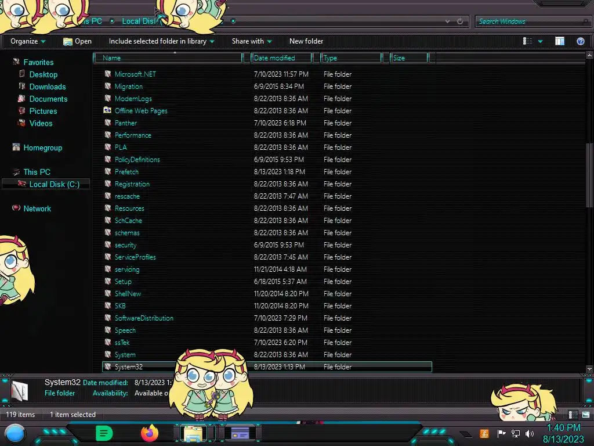Select the SKB folder name
The image size is (594, 446).
tap(119, 305)
